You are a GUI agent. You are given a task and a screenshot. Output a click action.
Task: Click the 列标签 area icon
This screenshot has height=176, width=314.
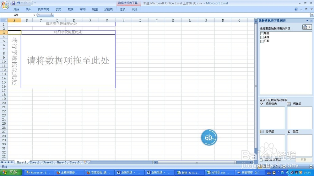[289, 104]
